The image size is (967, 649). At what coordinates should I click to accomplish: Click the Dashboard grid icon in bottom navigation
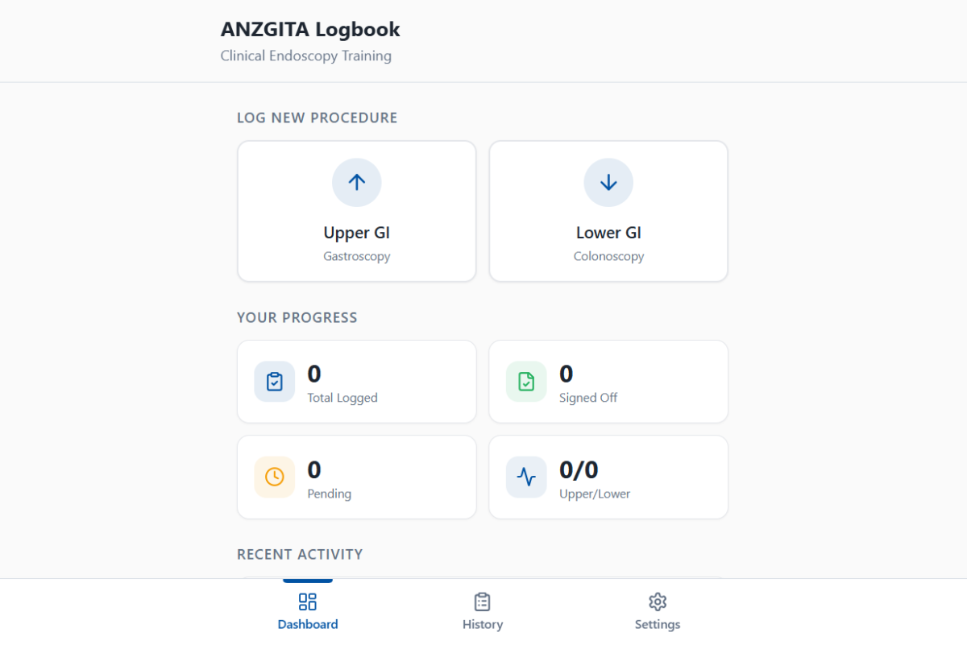pyautogui.click(x=308, y=601)
